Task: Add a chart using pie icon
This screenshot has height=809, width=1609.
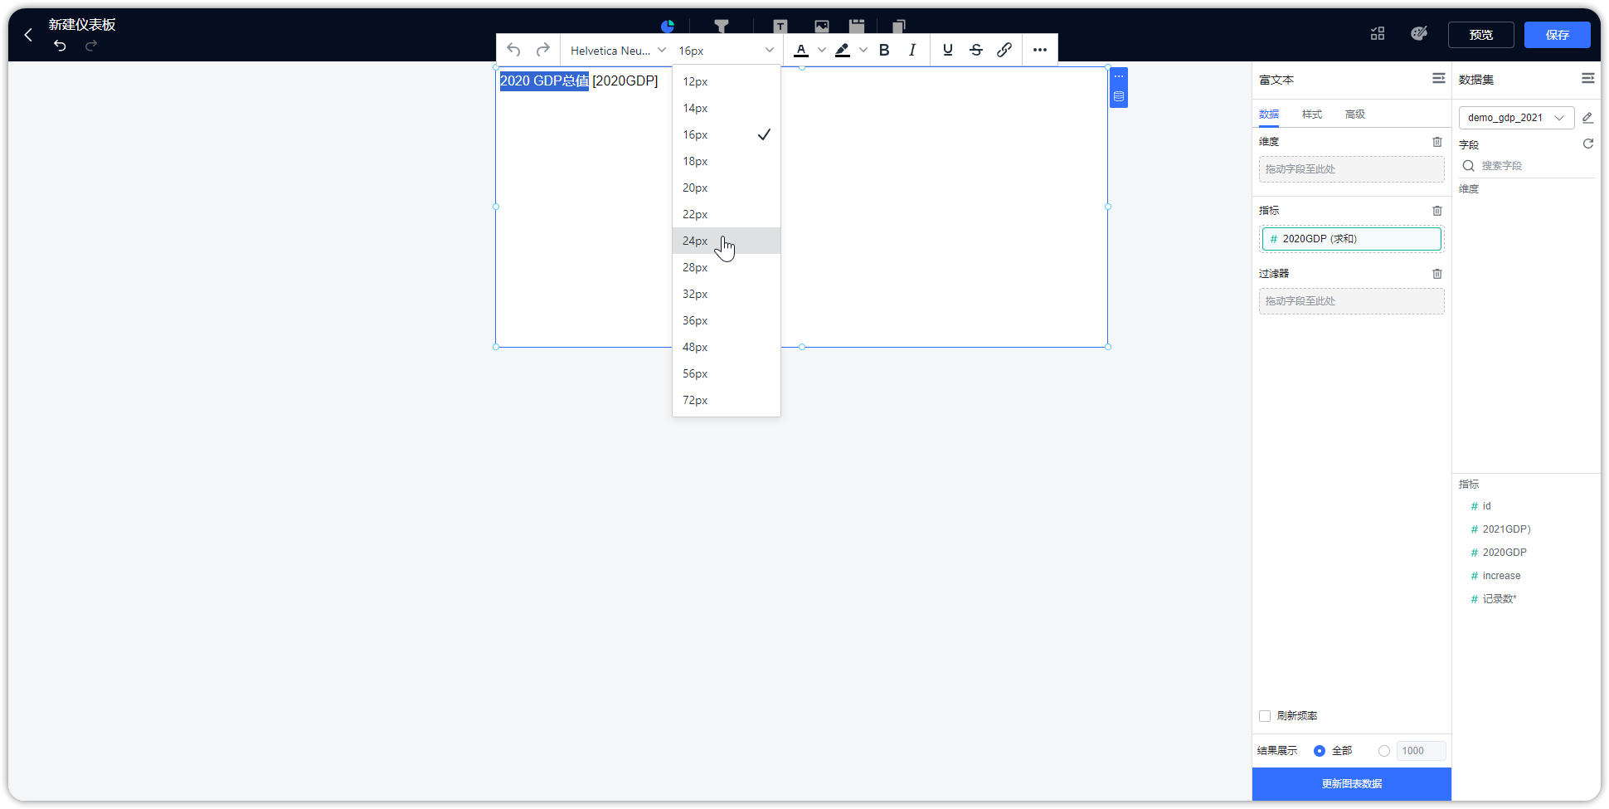Action: (x=668, y=27)
